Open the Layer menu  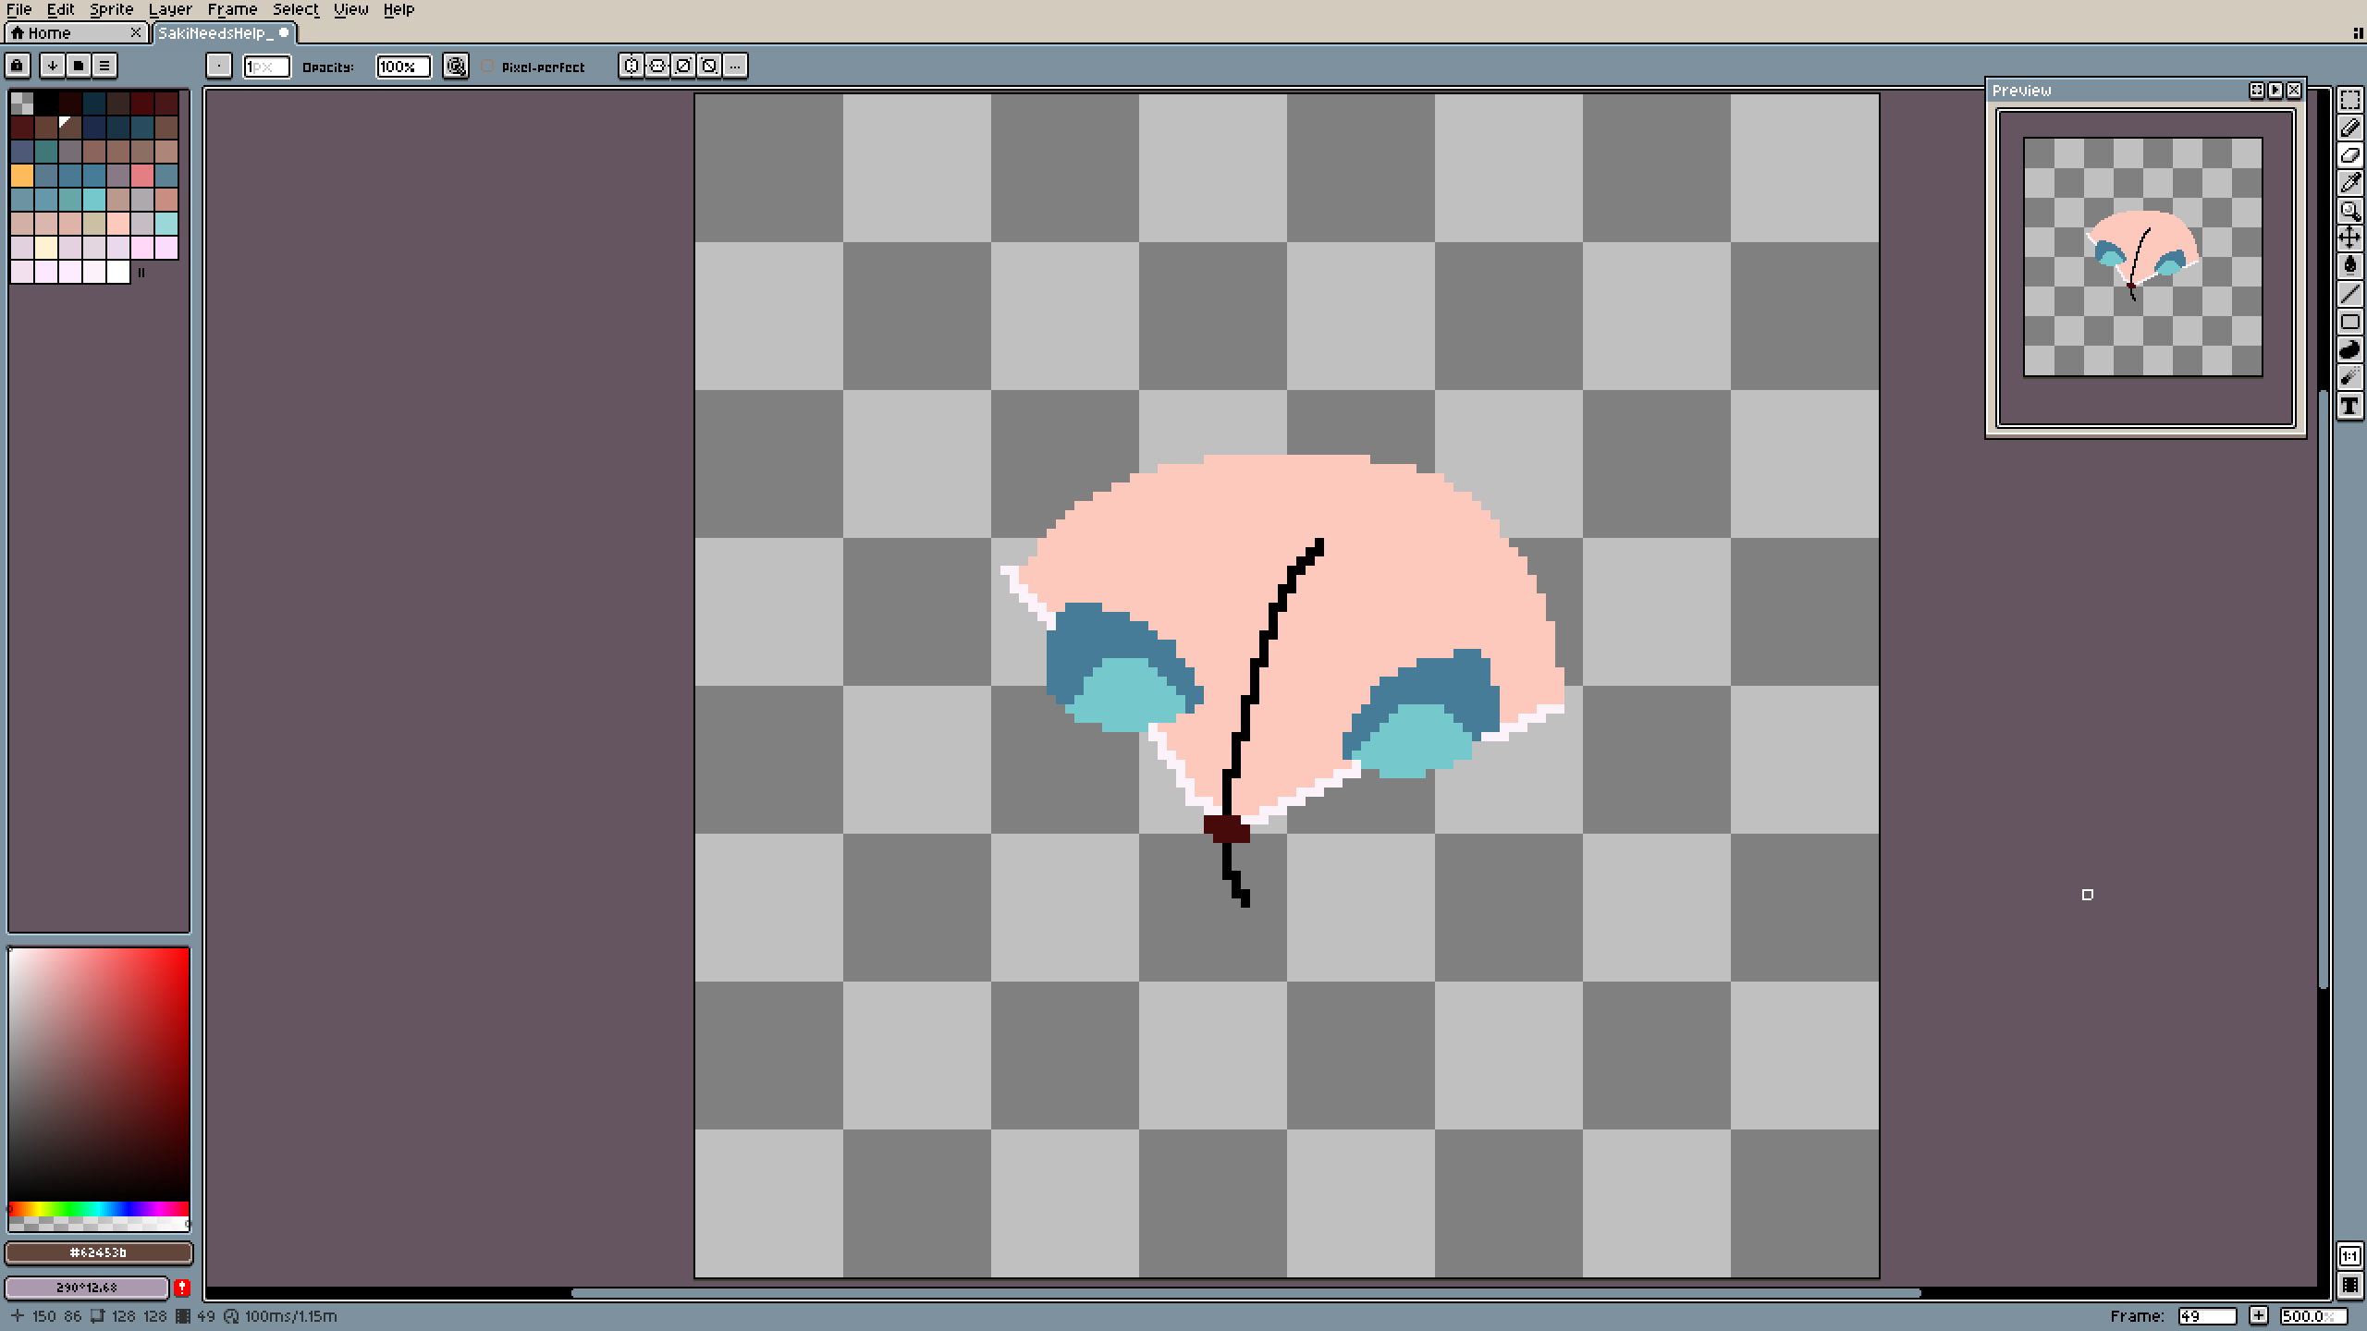click(x=170, y=9)
